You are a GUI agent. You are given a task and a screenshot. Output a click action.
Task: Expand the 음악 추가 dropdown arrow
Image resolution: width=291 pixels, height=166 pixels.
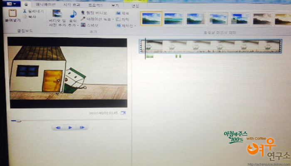click(x=78, y=25)
